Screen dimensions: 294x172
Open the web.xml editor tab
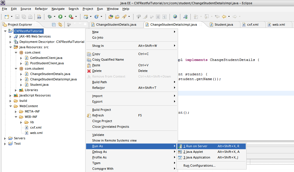278,25
